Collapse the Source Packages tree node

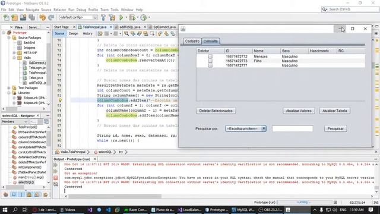click(9, 37)
